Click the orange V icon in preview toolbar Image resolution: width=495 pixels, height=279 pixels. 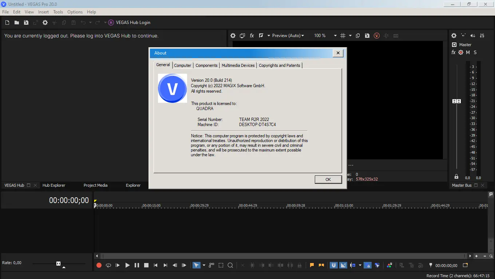click(x=377, y=36)
